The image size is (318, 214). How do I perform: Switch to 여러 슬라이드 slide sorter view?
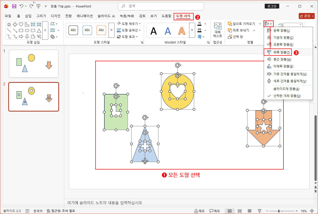pos(240,211)
